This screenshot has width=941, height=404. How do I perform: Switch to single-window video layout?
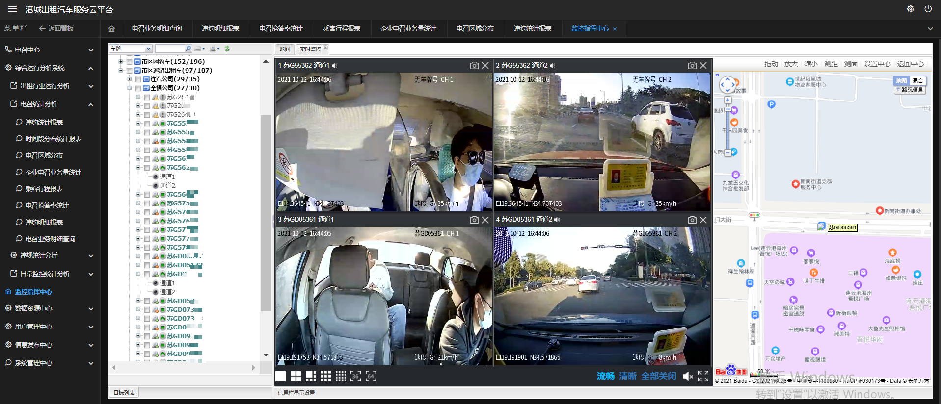(280, 376)
